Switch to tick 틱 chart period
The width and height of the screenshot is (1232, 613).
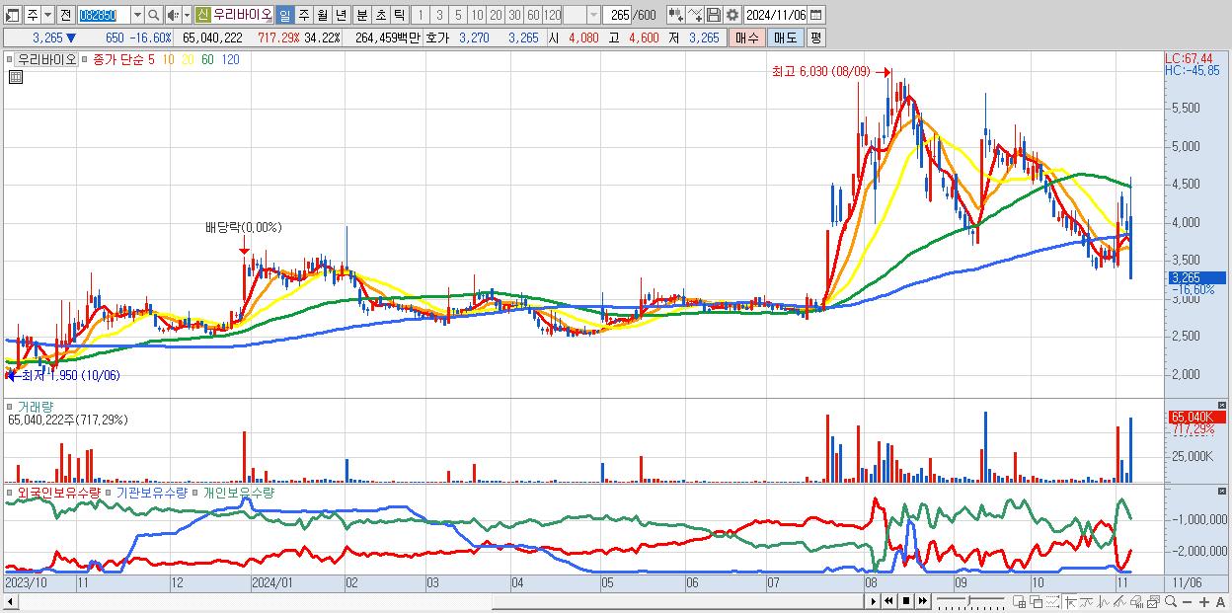pos(399,16)
